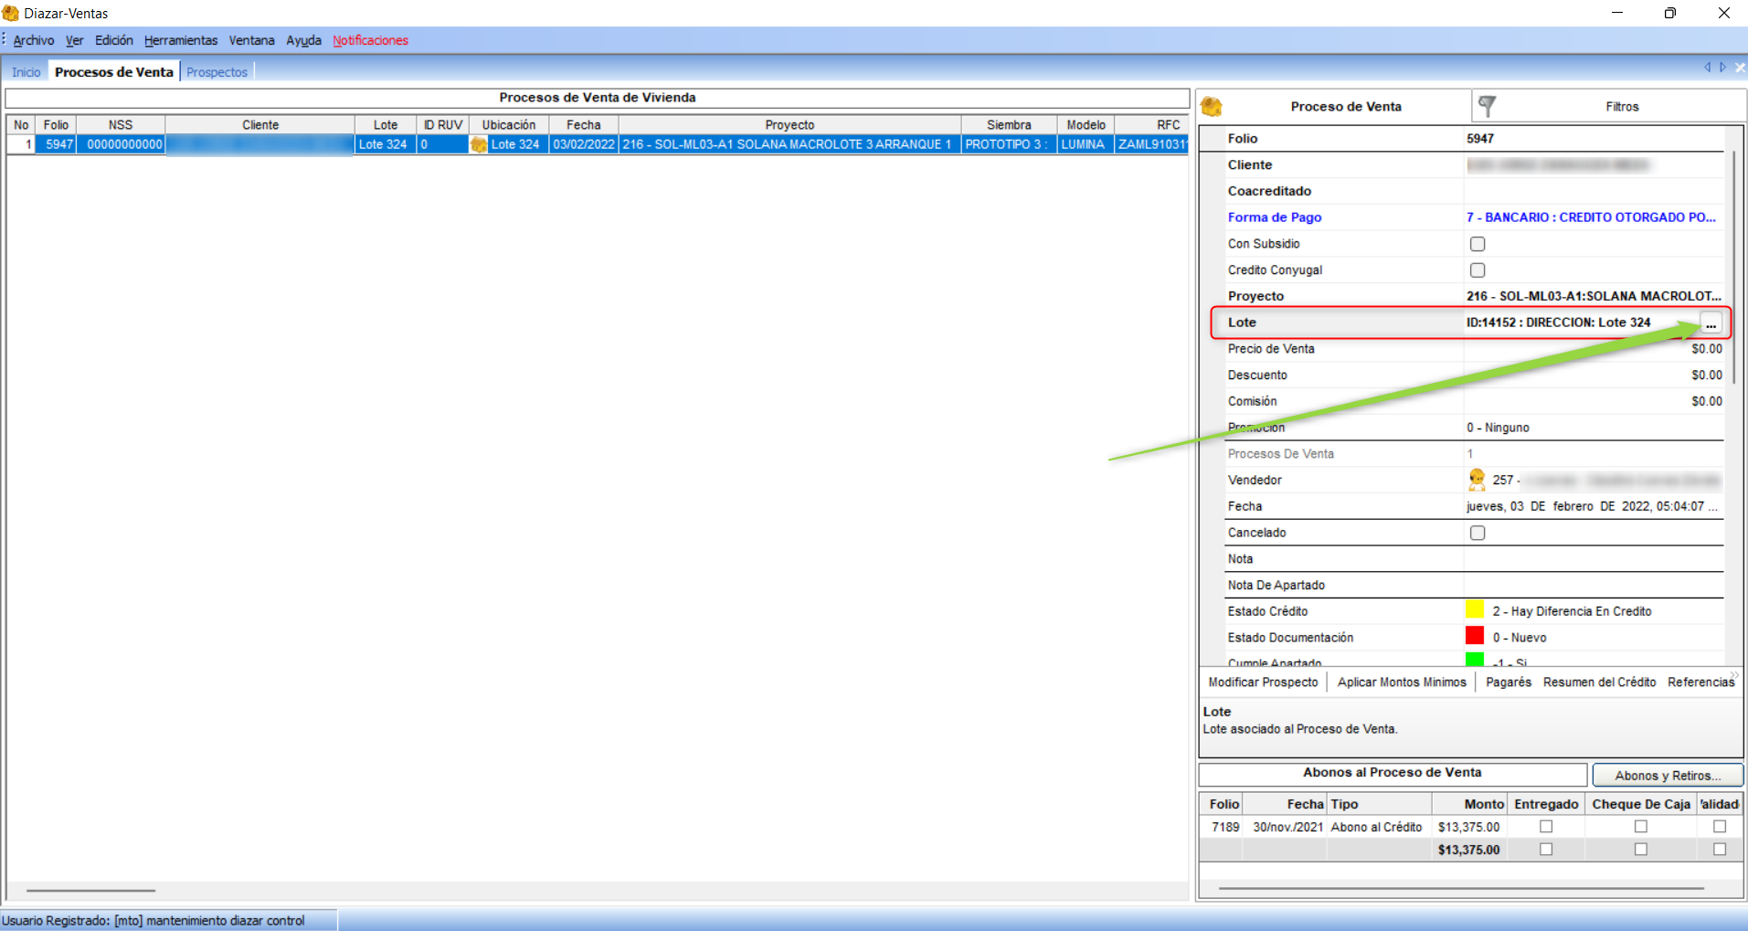Click the Vendedor person icon
This screenshot has width=1748, height=931.
pos(1477,480)
